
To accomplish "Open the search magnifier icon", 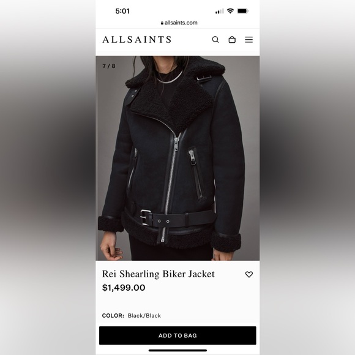I will pyautogui.click(x=215, y=40).
